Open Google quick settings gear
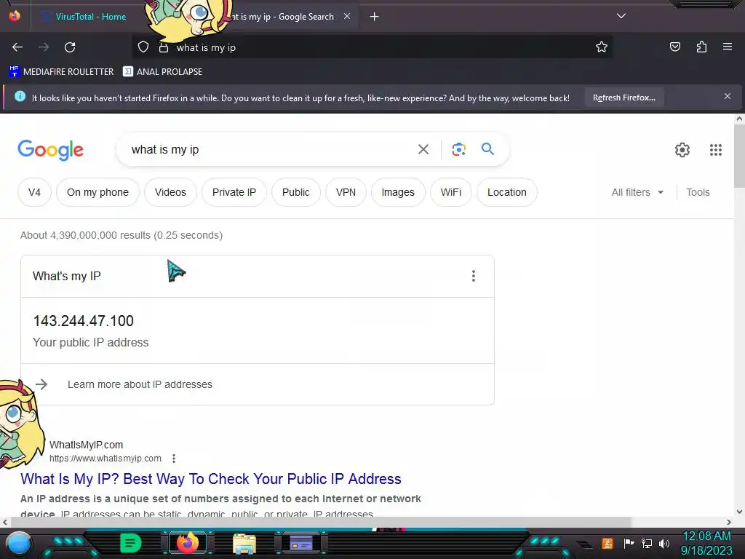Image resolution: width=745 pixels, height=559 pixels. (x=682, y=150)
